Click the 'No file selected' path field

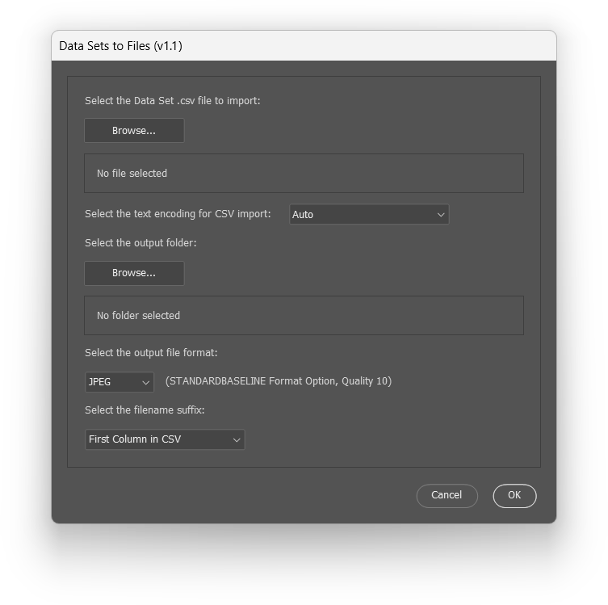coord(304,174)
